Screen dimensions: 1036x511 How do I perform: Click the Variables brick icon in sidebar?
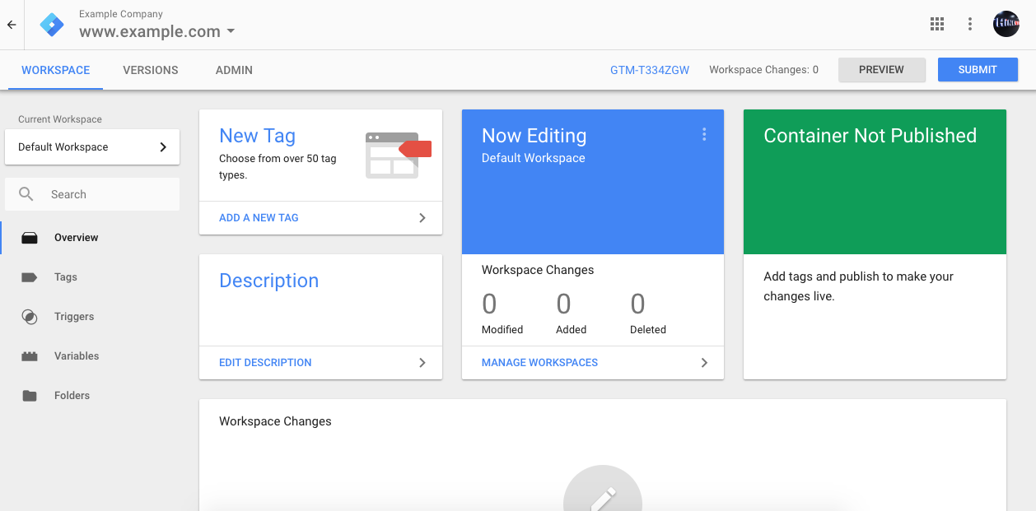pyautogui.click(x=30, y=356)
